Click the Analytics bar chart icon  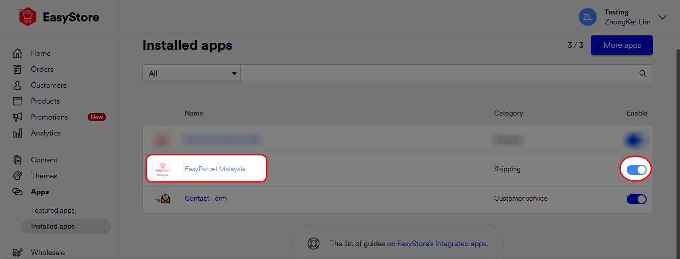tap(17, 133)
